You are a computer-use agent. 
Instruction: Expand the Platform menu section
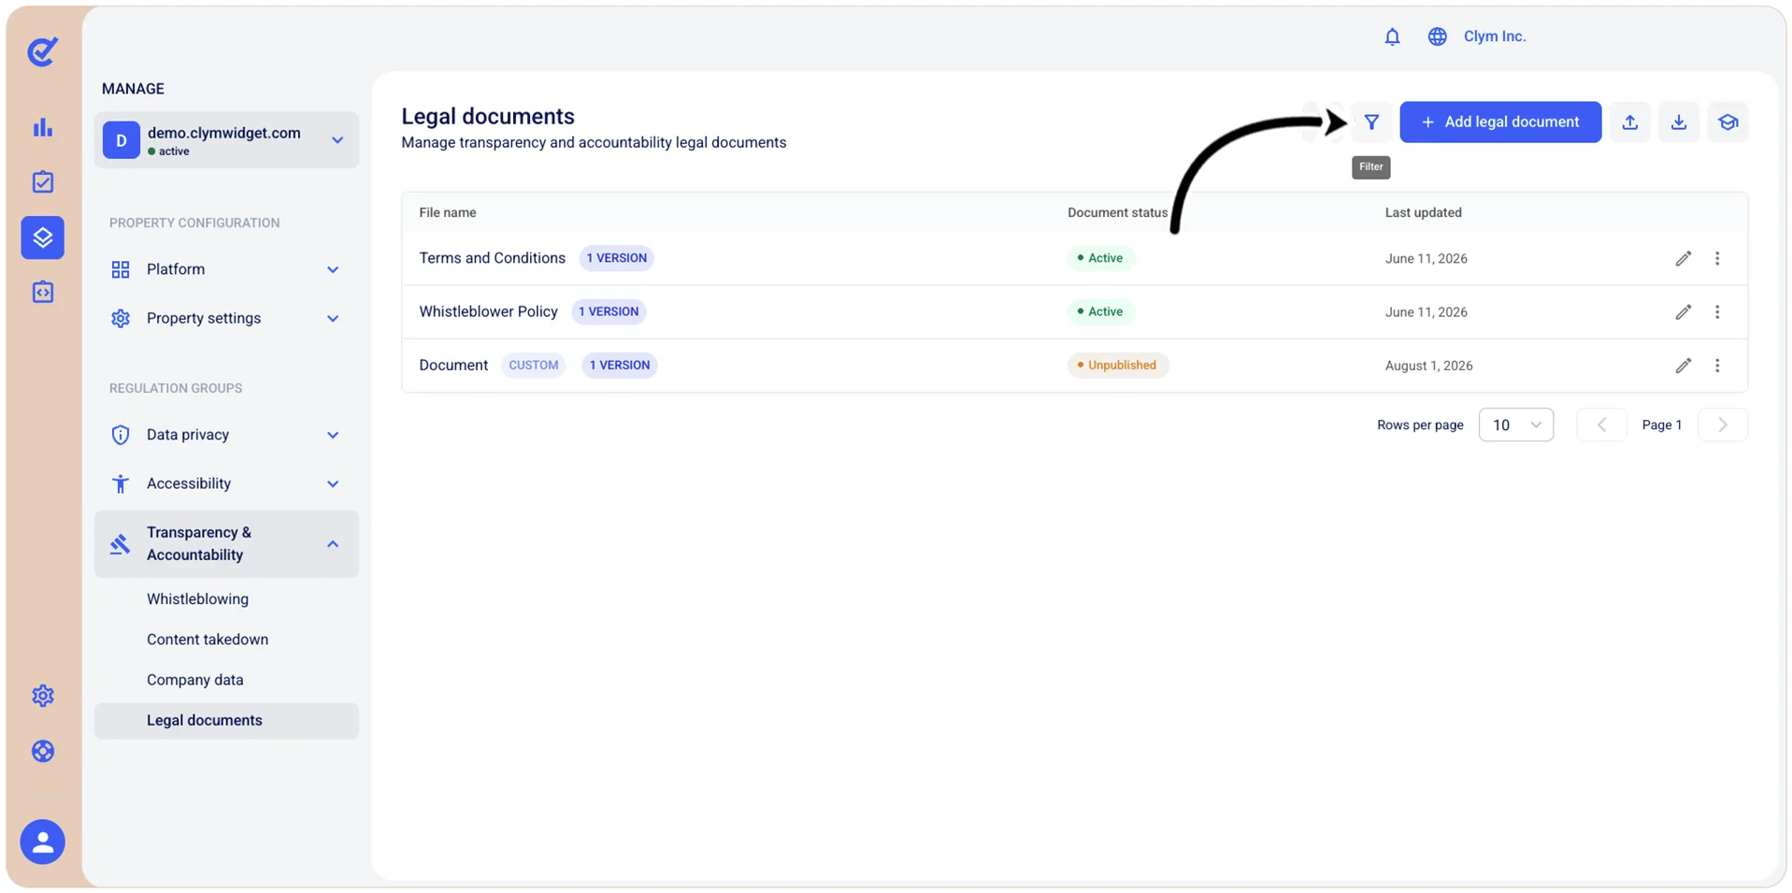tap(226, 269)
